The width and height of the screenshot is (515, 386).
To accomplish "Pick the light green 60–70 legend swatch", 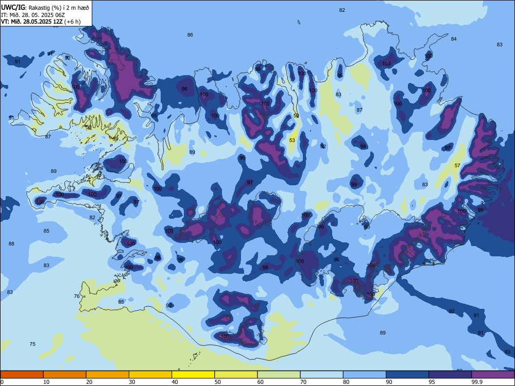I will pyautogui.click(x=279, y=375).
